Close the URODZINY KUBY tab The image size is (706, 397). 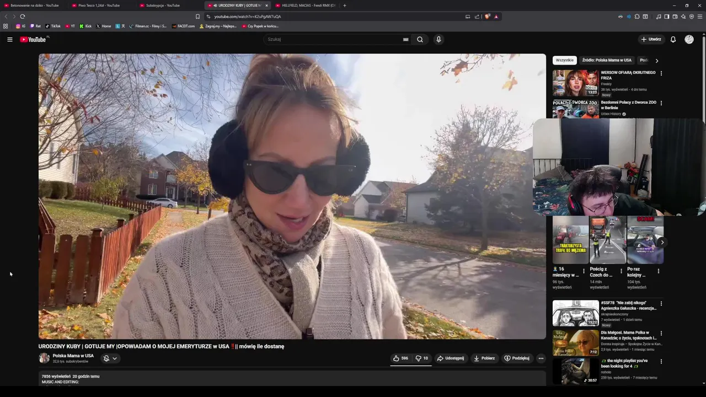pos(266,6)
